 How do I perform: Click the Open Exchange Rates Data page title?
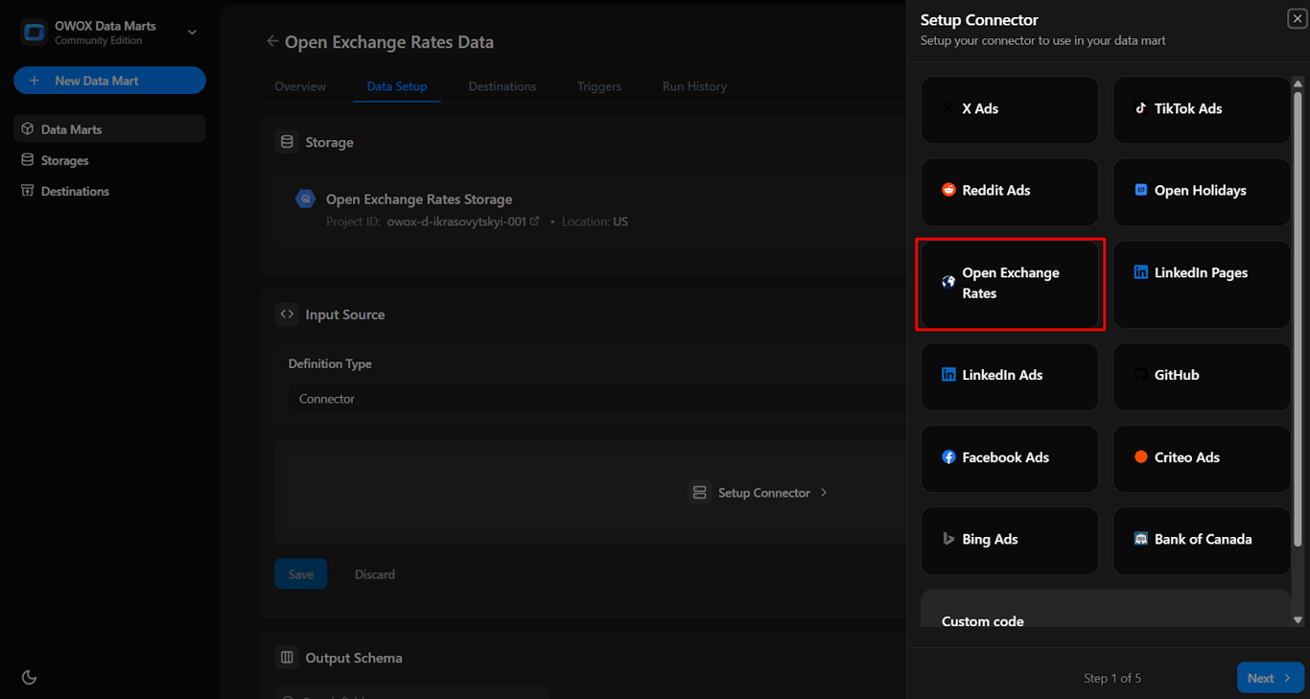coord(389,42)
